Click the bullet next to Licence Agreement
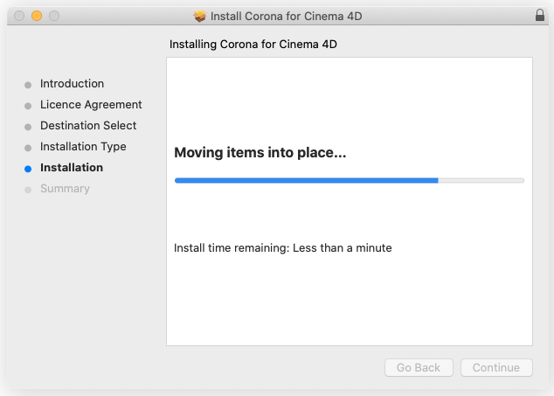 [28, 106]
